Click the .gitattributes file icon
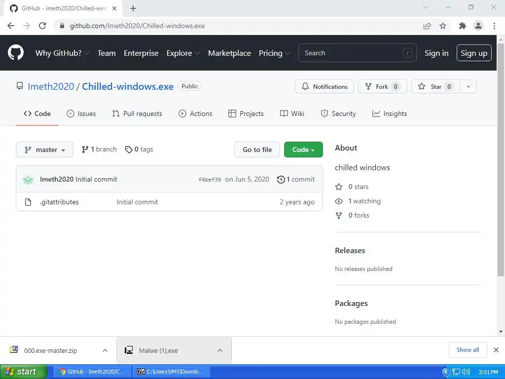 (28, 202)
